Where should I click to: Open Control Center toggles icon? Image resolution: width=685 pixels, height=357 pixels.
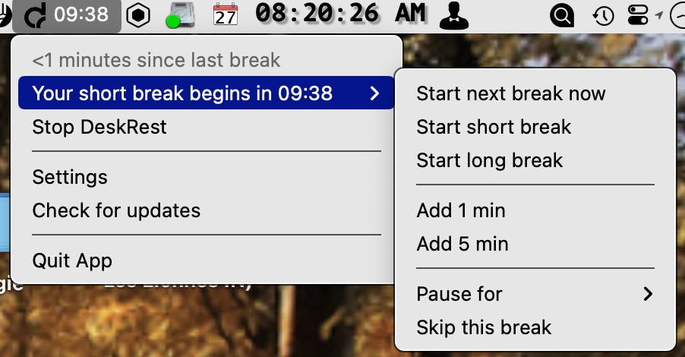(638, 15)
